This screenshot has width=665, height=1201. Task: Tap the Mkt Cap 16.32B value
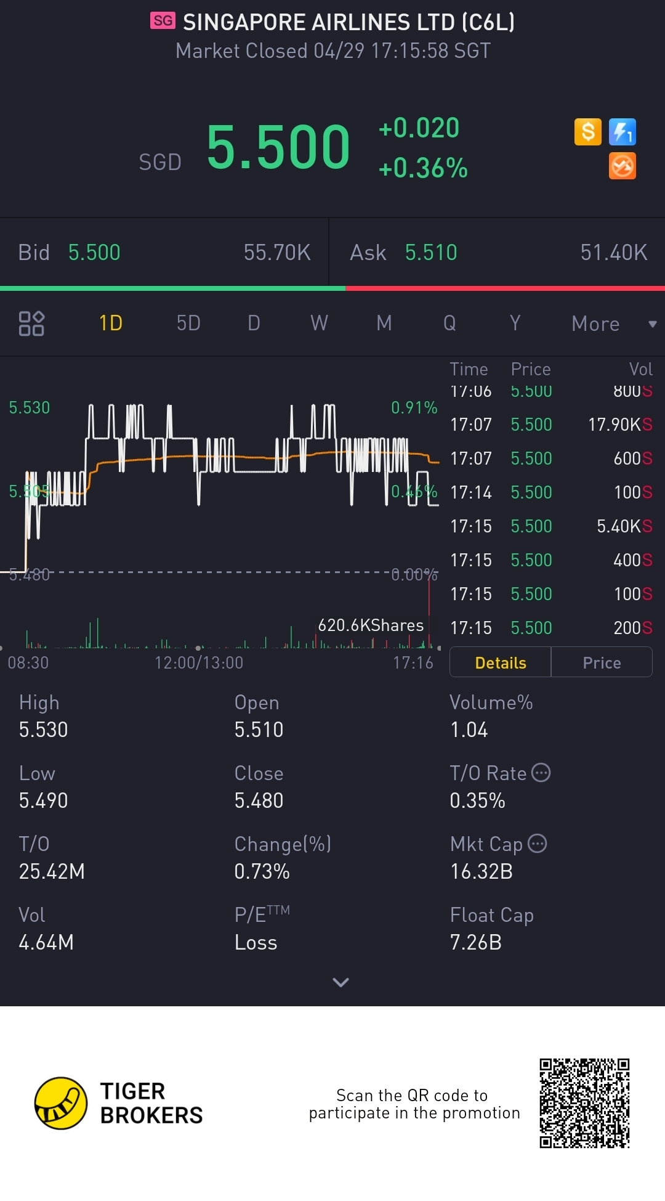[x=481, y=871]
